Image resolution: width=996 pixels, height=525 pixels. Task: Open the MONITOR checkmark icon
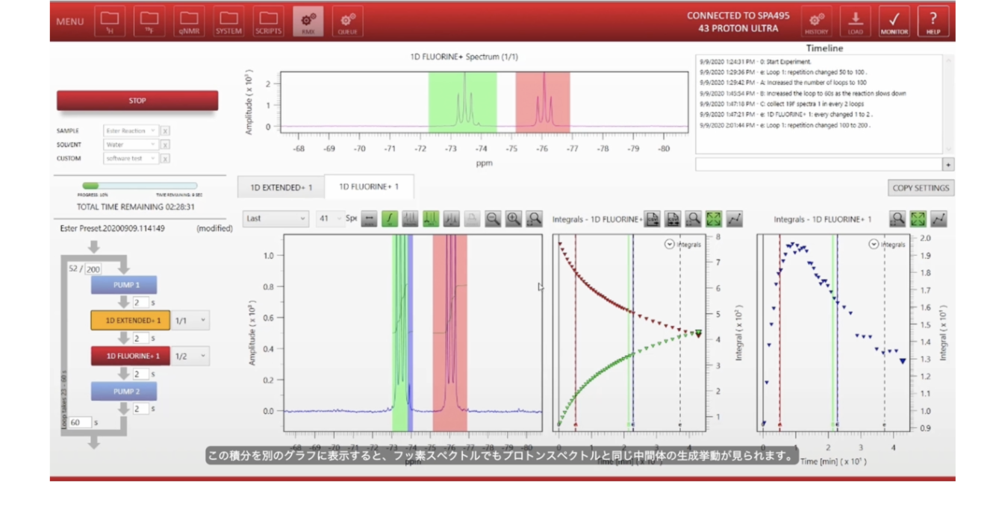point(894,21)
